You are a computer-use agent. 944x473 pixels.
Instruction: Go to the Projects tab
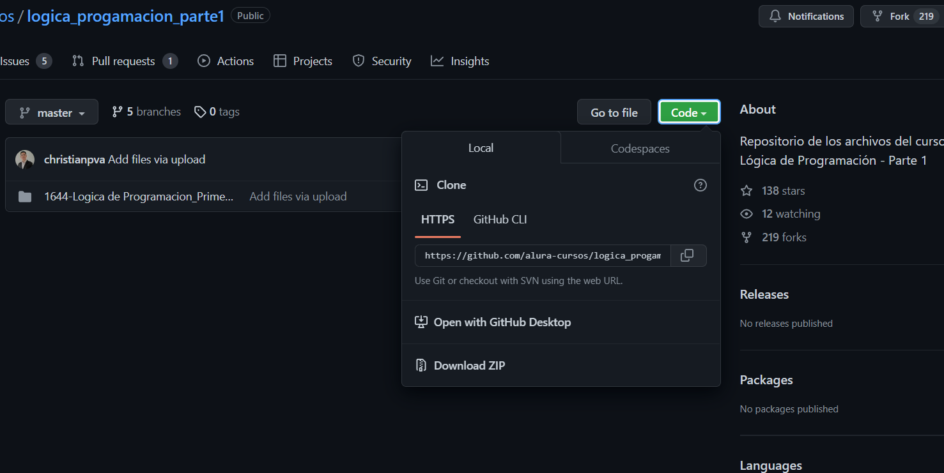click(x=303, y=61)
